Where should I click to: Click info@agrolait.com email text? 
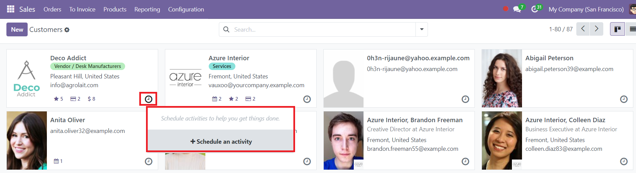coord(74,85)
